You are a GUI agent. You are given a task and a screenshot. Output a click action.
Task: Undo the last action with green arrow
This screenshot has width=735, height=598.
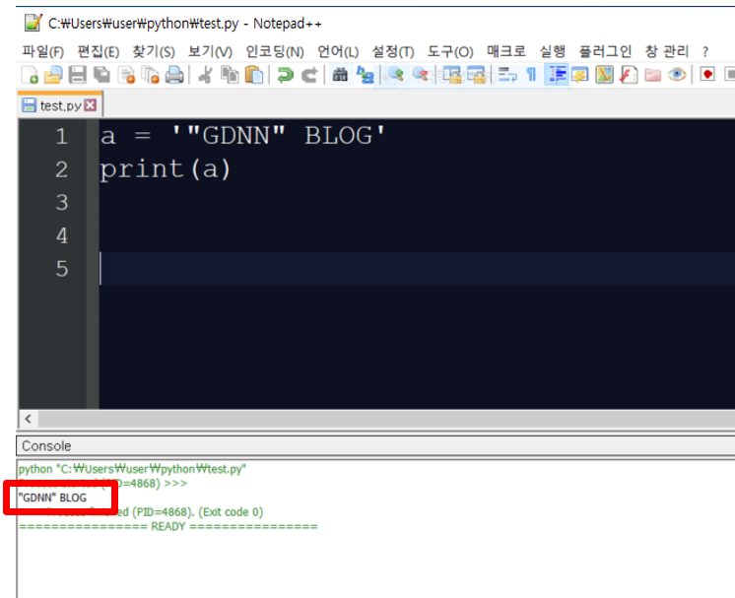[285, 75]
